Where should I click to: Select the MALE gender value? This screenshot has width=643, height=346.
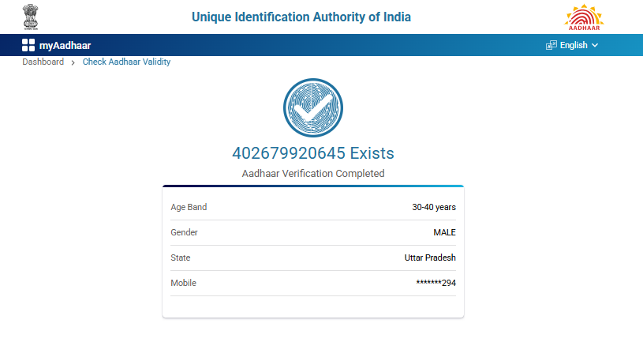pyautogui.click(x=445, y=232)
